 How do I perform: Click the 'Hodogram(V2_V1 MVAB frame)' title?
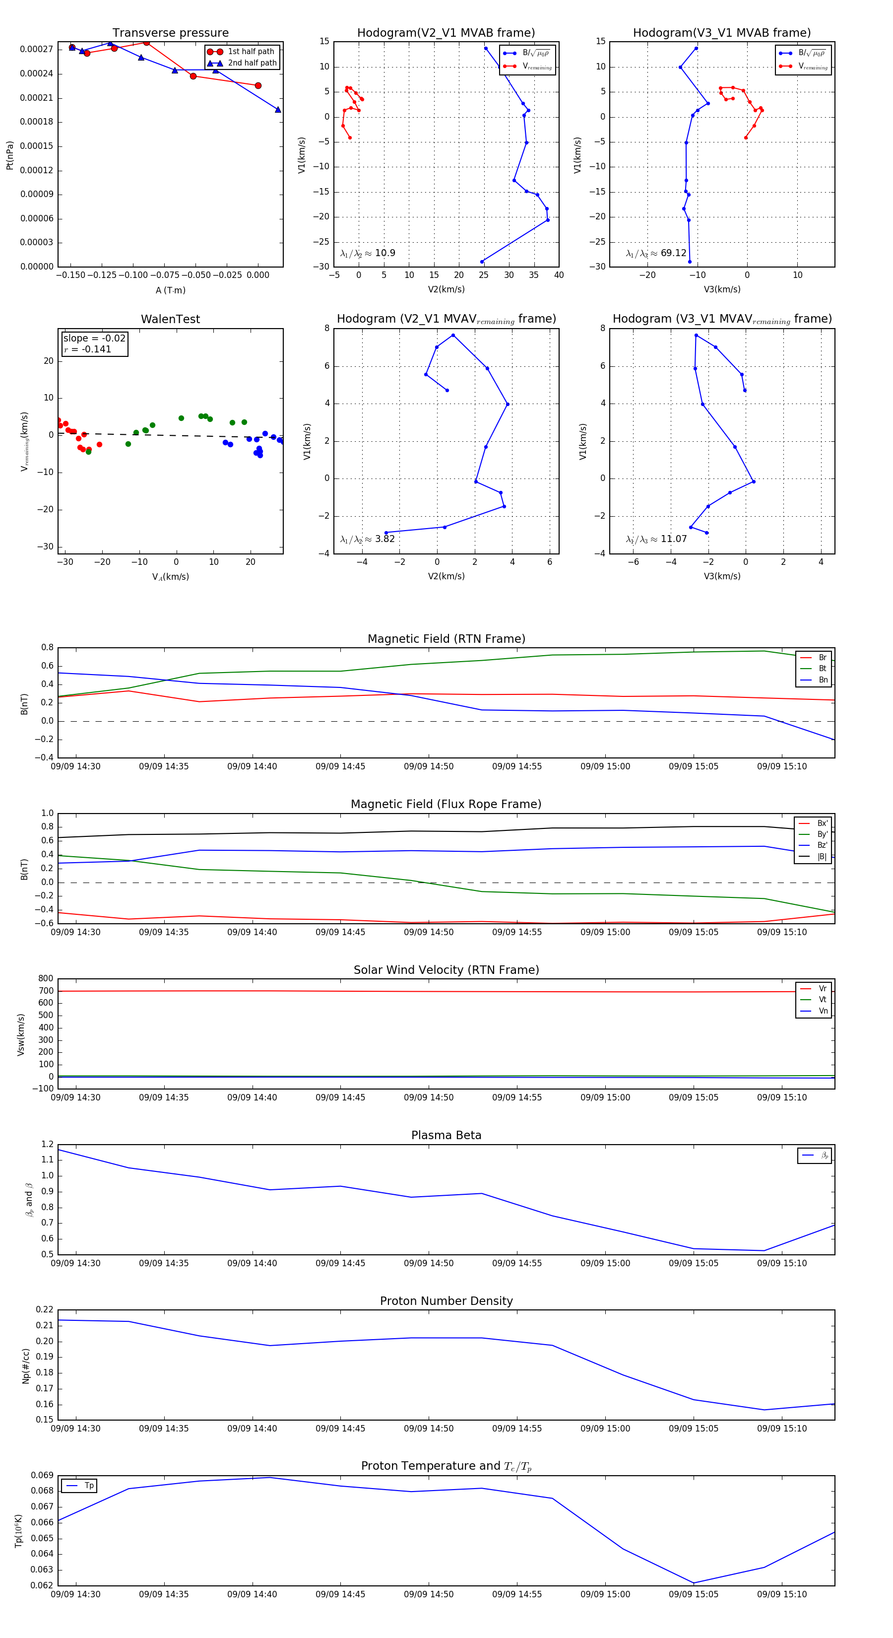click(x=446, y=32)
